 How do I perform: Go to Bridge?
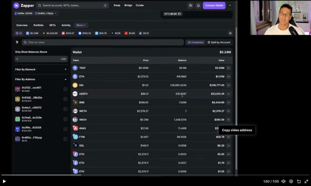click(x=128, y=5)
